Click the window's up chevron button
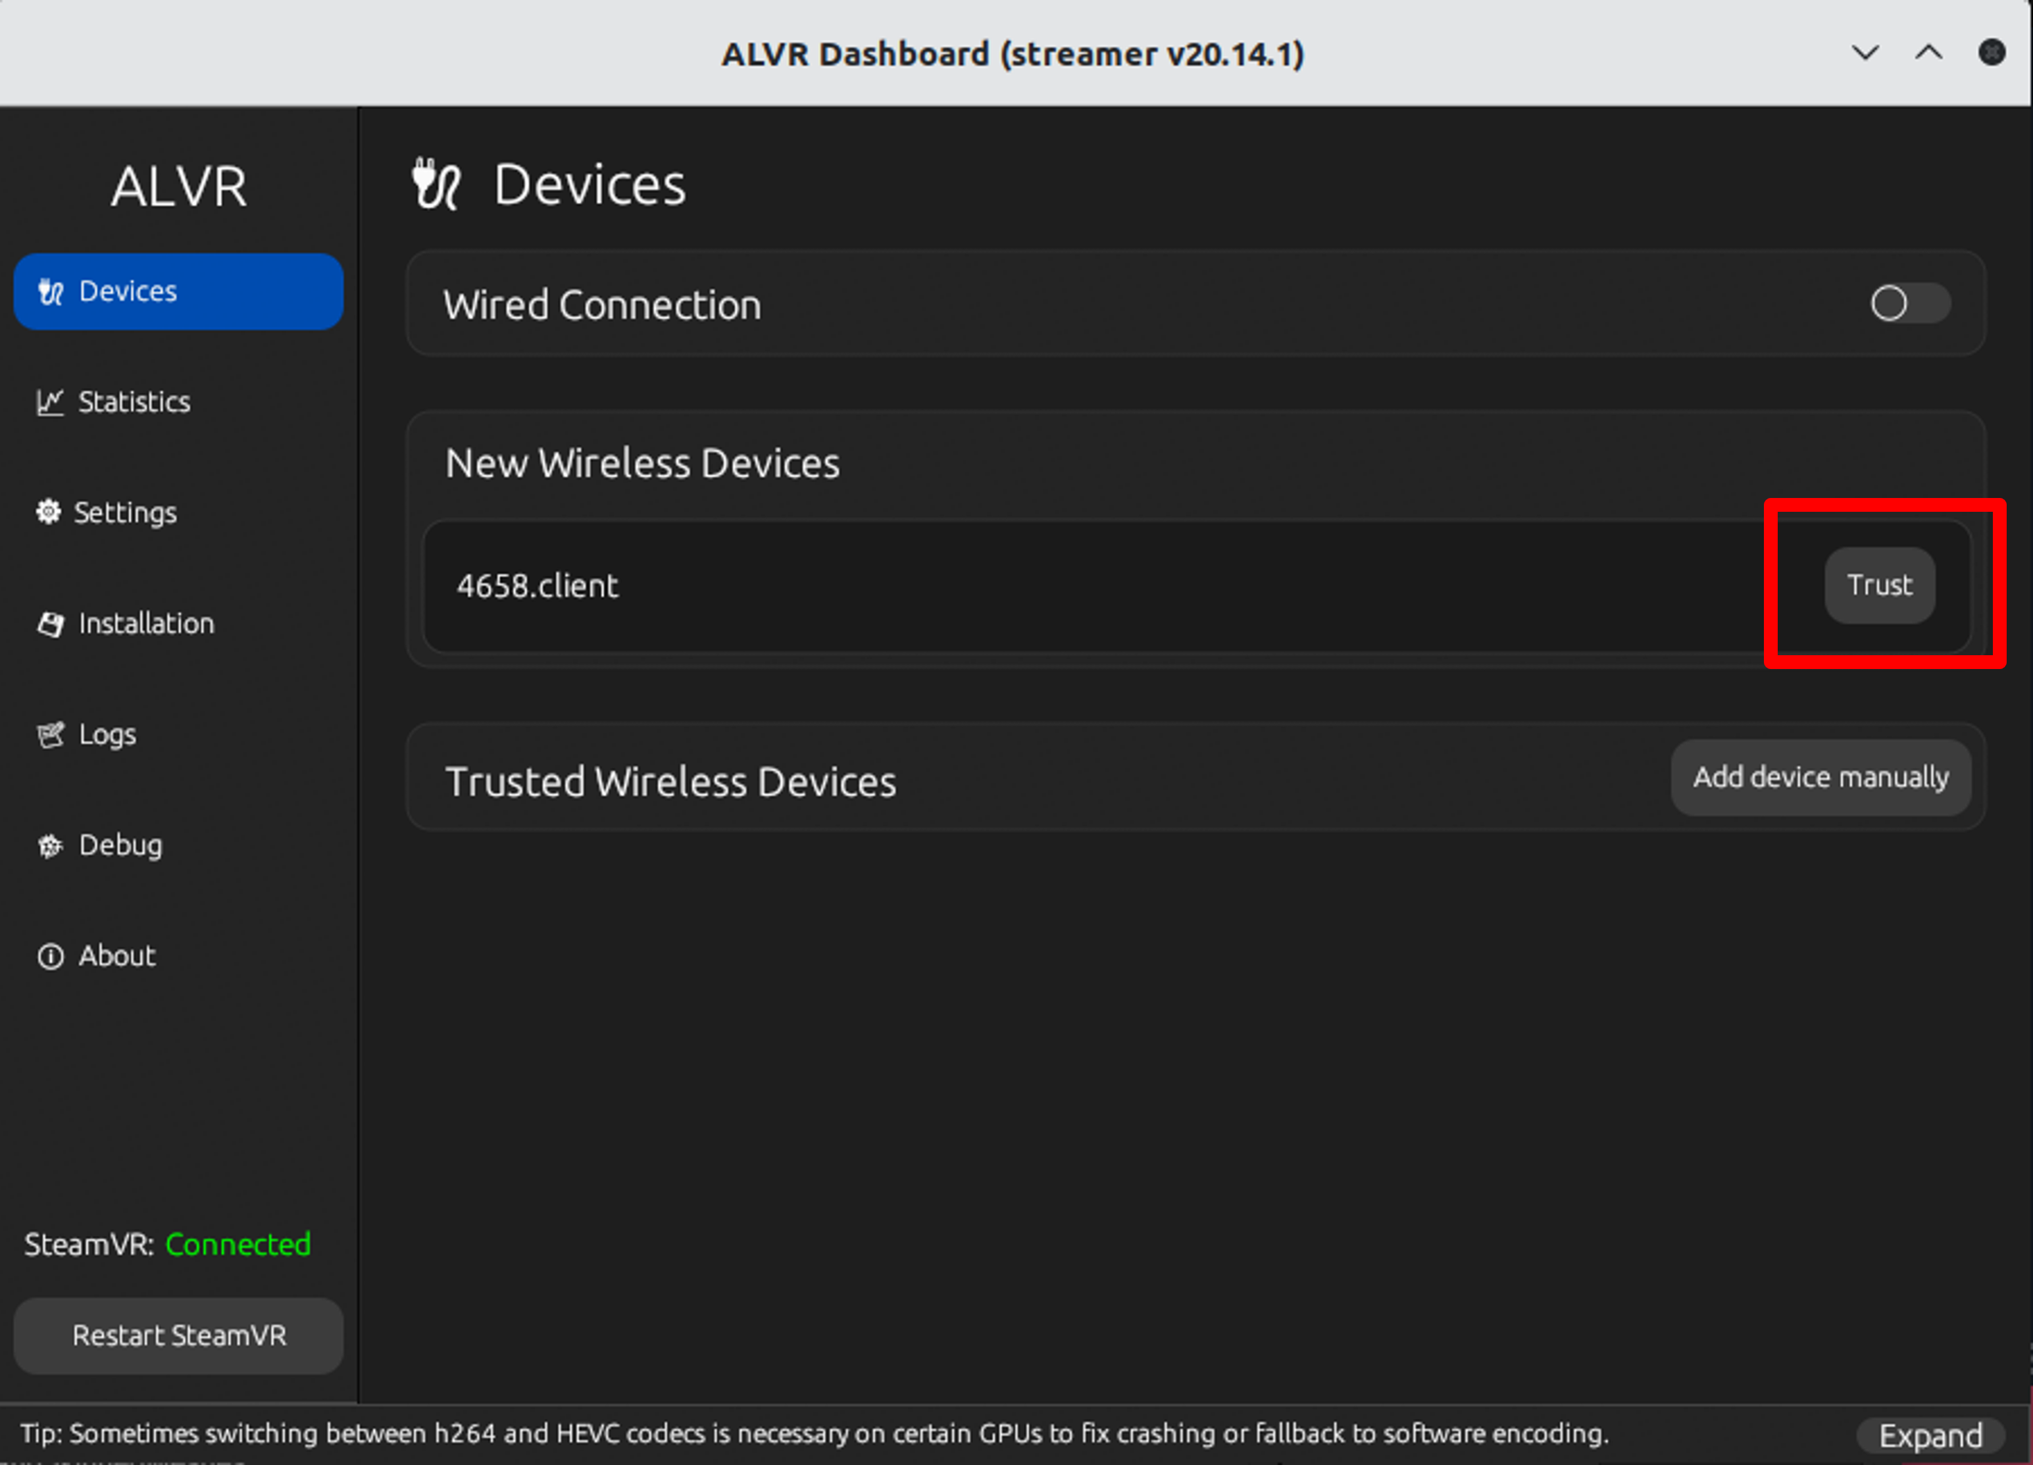 [x=1929, y=53]
